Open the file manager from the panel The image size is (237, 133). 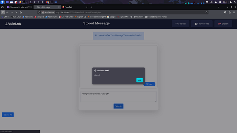coord(11,2)
